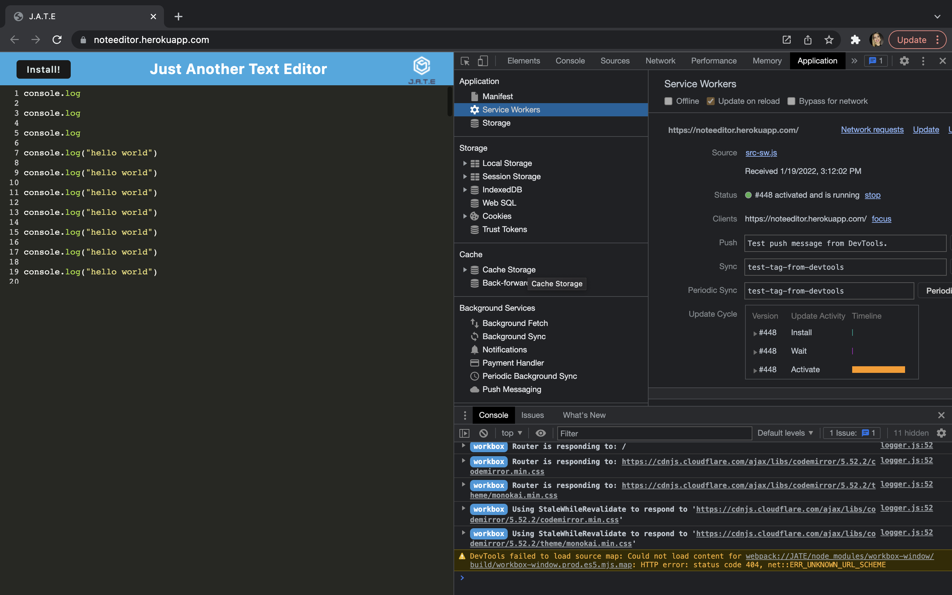Open the Network requests link
The height and width of the screenshot is (595, 952).
point(872,130)
